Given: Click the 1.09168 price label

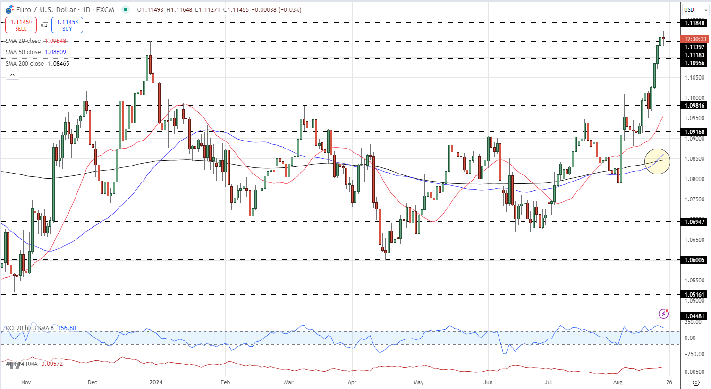Looking at the screenshot, I should coord(694,132).
